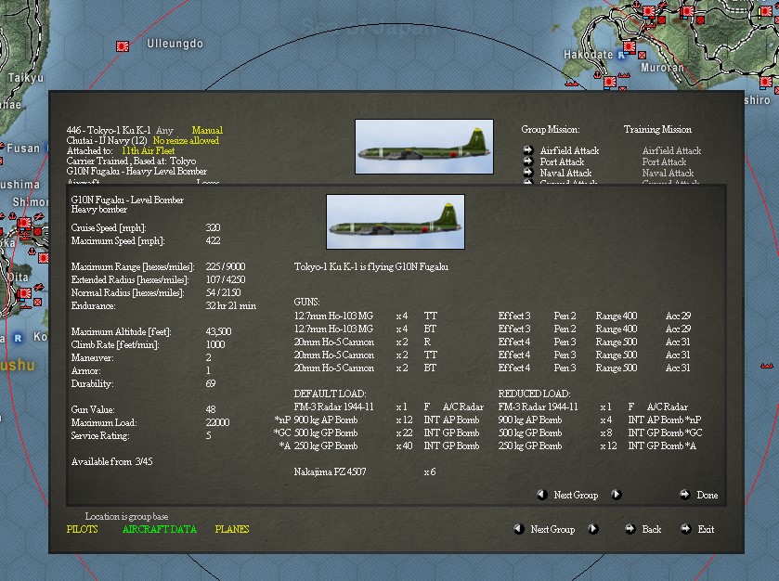Click Done label in aircraft data panel

pyautogui.click(x=708, y=495)
